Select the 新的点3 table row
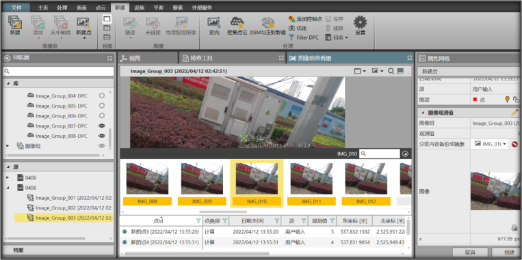Image resolution: width=522 pixels, height=260 pixels. coord(263,232)
